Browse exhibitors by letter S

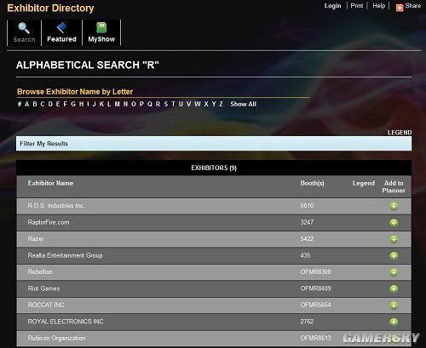coord(166,104)
